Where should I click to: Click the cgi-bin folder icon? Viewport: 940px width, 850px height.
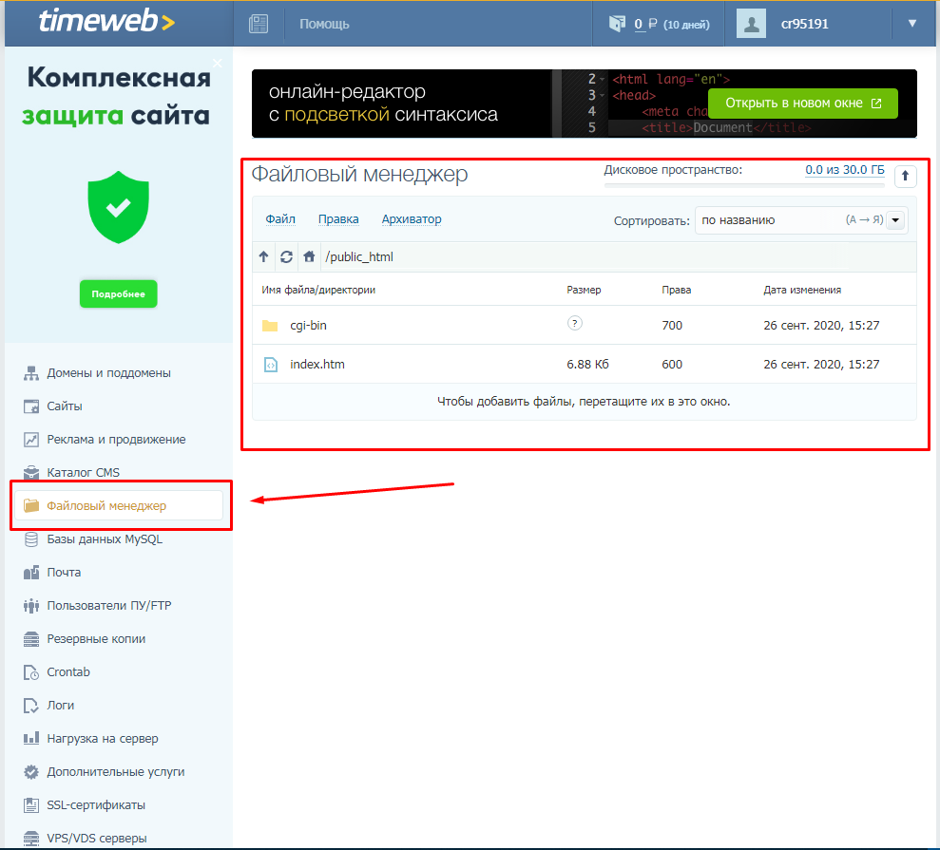[270, 326]
